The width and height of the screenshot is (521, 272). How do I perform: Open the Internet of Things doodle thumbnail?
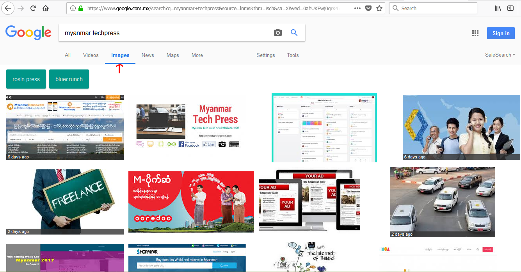pos(304,256)
